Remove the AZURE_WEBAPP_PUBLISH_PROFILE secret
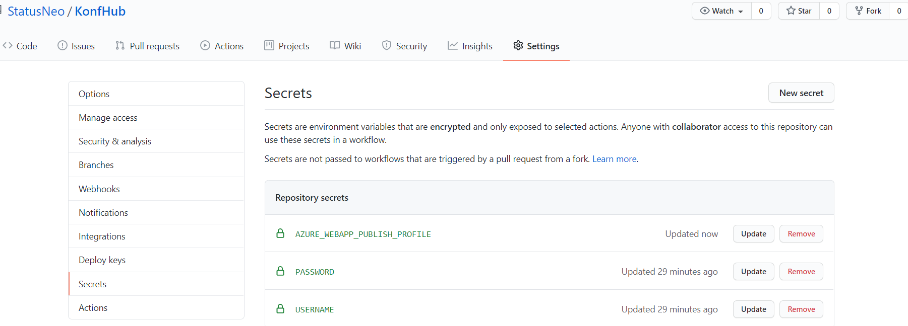 (x=801, y=233)
